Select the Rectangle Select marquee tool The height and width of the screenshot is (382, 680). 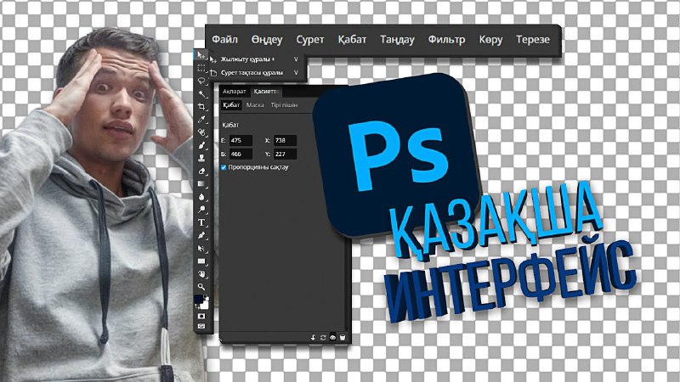coord(201,68)
